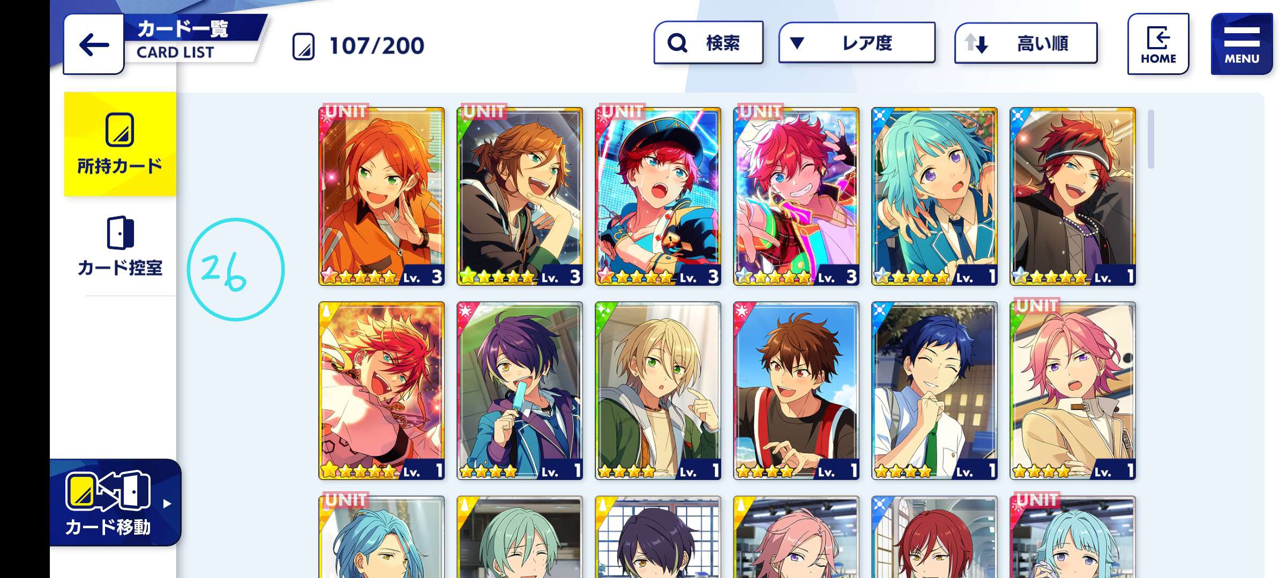The height and width of the screenshot is (578, 1286).
Task: Select the blonde green-jacket four-star card
Action: click(658, 391)
